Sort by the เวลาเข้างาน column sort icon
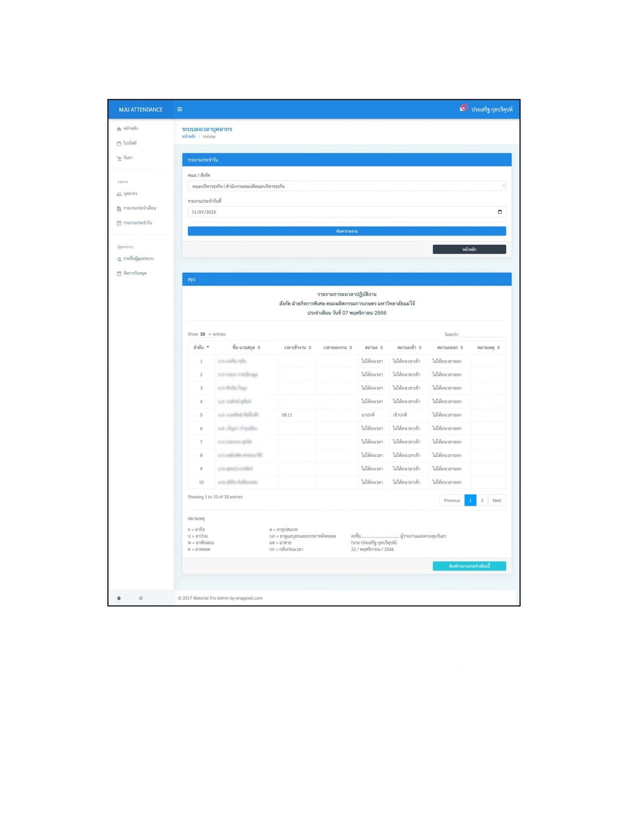628x813 pixels. 310,348
